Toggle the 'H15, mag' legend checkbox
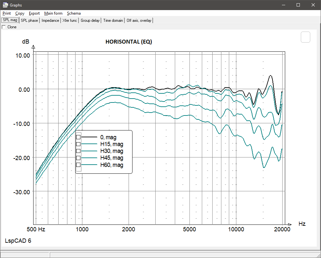 pos(78,144)
